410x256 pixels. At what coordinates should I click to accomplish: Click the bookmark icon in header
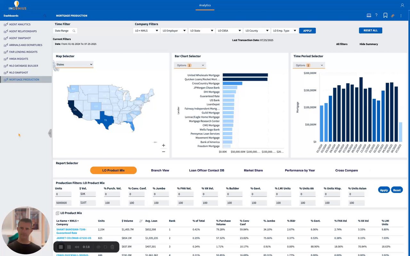click(385, 15)
